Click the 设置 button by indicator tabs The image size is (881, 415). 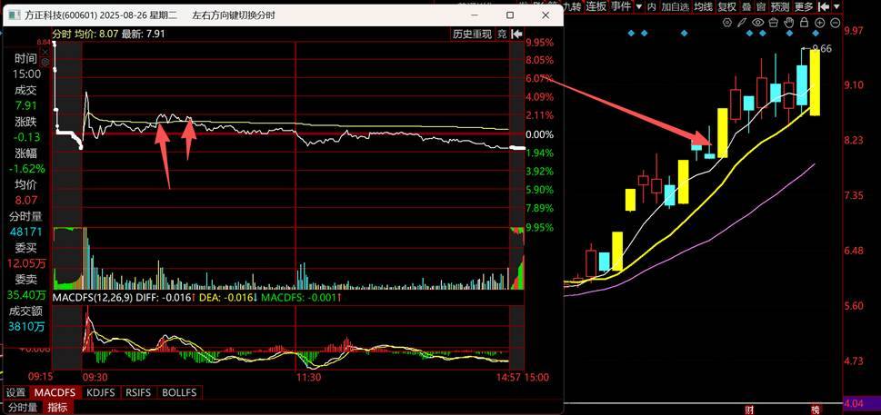coord(15,392)
